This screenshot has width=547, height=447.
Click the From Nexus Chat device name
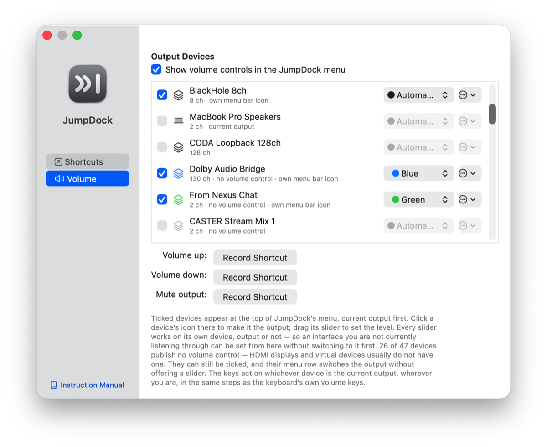(223, 195)
